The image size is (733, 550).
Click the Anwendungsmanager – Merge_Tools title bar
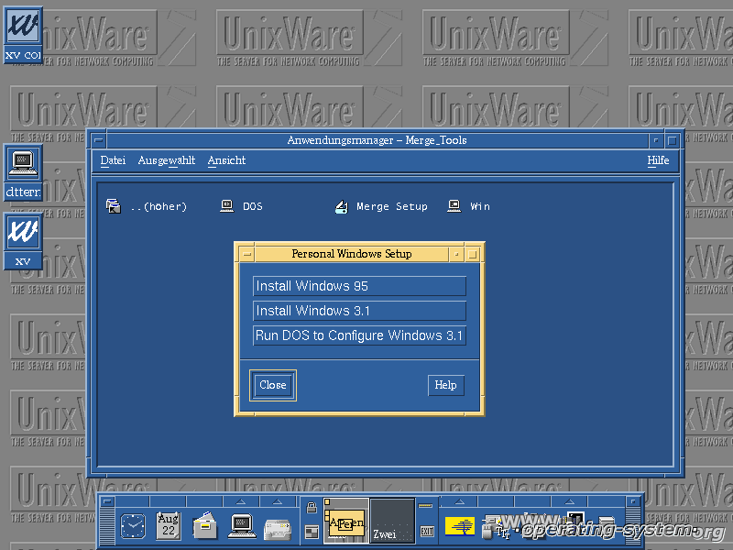click(377, 140)
